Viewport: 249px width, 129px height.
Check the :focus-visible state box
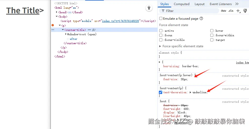[161, 40]
